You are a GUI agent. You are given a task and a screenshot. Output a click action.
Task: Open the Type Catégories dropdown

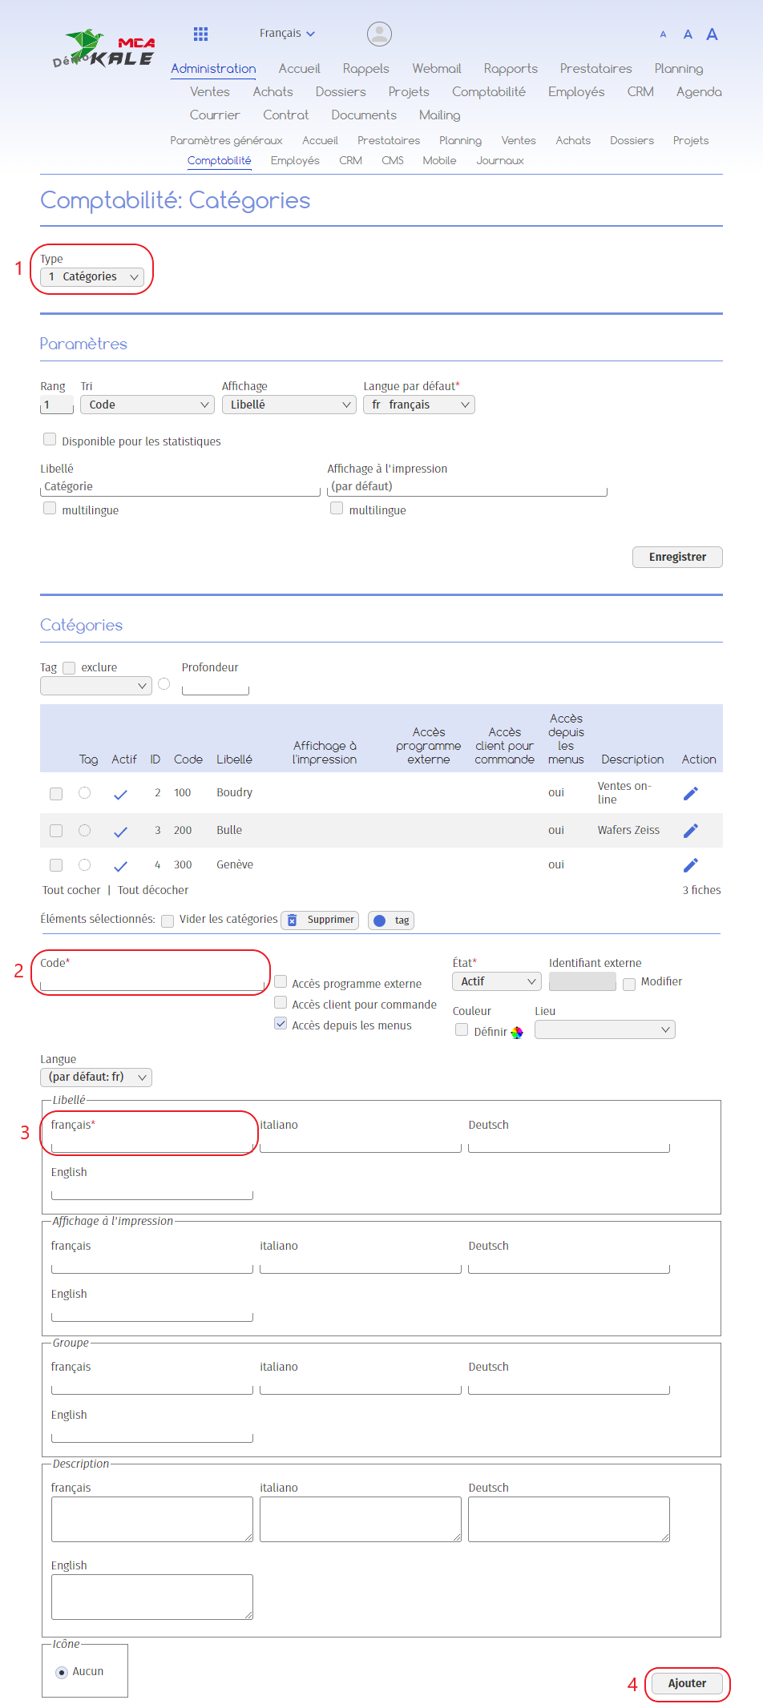pyautogui.click(x=92, y=277)
